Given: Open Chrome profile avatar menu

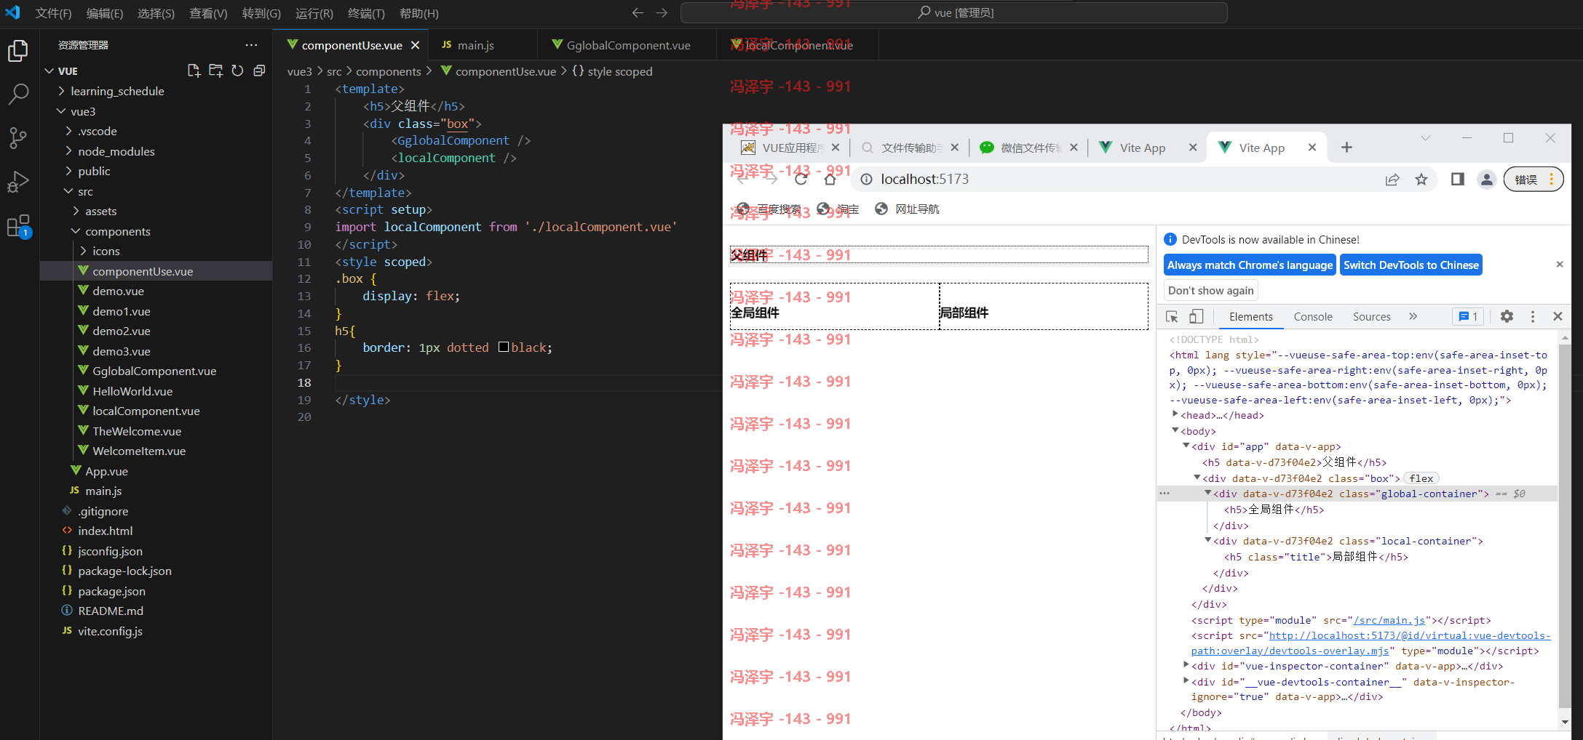Looking at the screenshot, I should tap(1487, 179).
